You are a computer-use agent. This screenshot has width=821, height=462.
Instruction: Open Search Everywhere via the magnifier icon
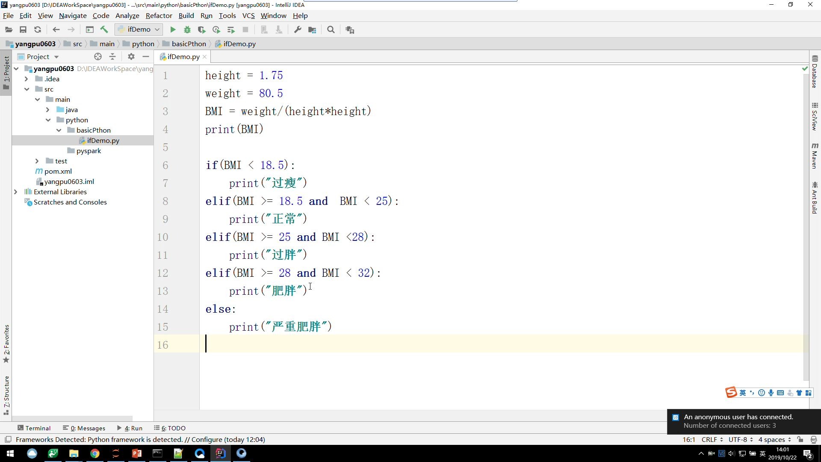[331, 30]
